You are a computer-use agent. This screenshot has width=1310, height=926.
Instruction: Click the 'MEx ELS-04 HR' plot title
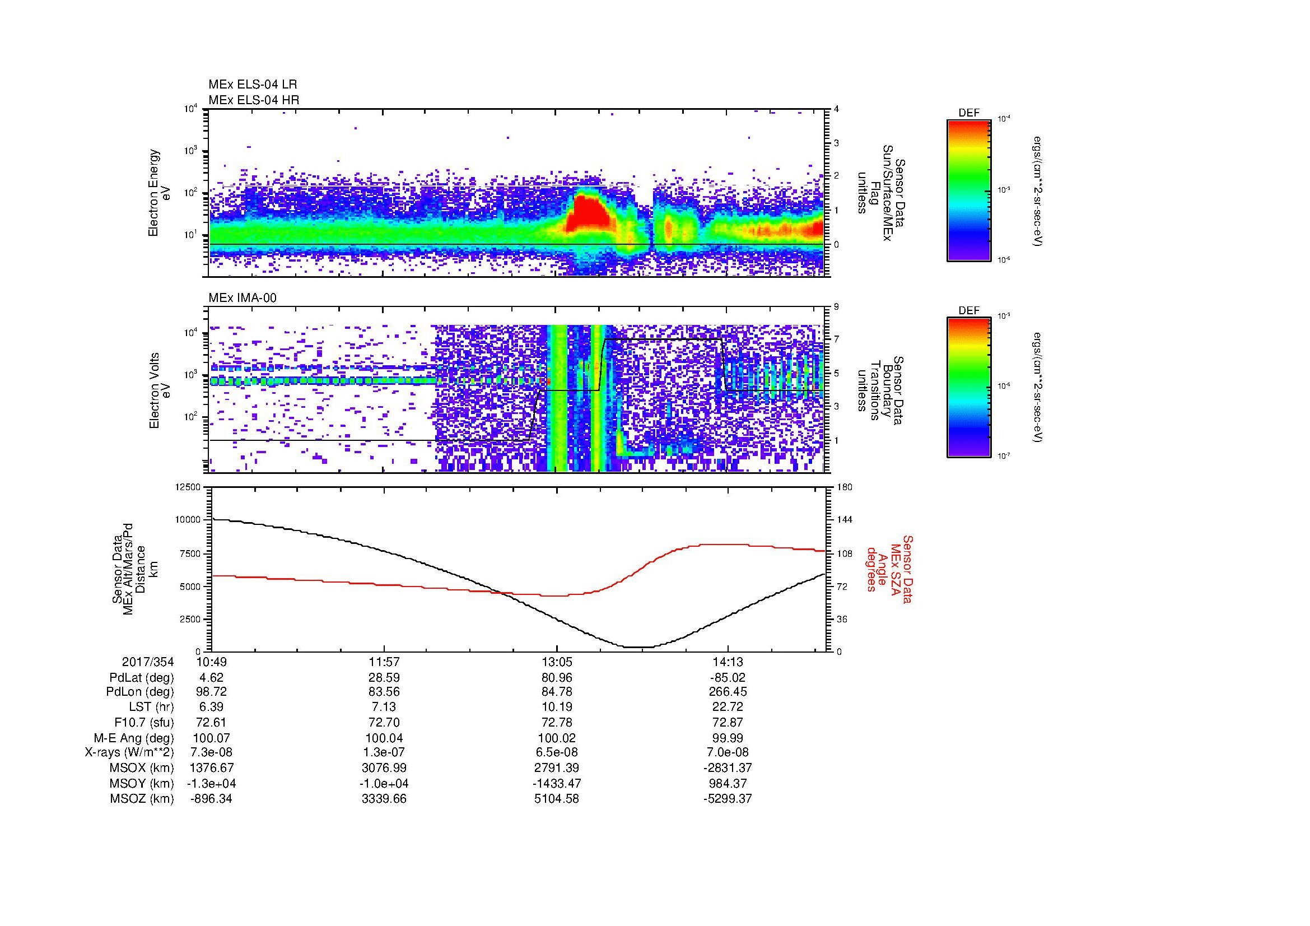click(254, 100)
